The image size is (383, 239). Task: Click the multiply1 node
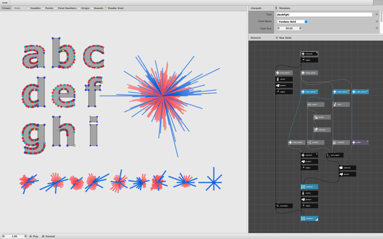coord(341,142)
